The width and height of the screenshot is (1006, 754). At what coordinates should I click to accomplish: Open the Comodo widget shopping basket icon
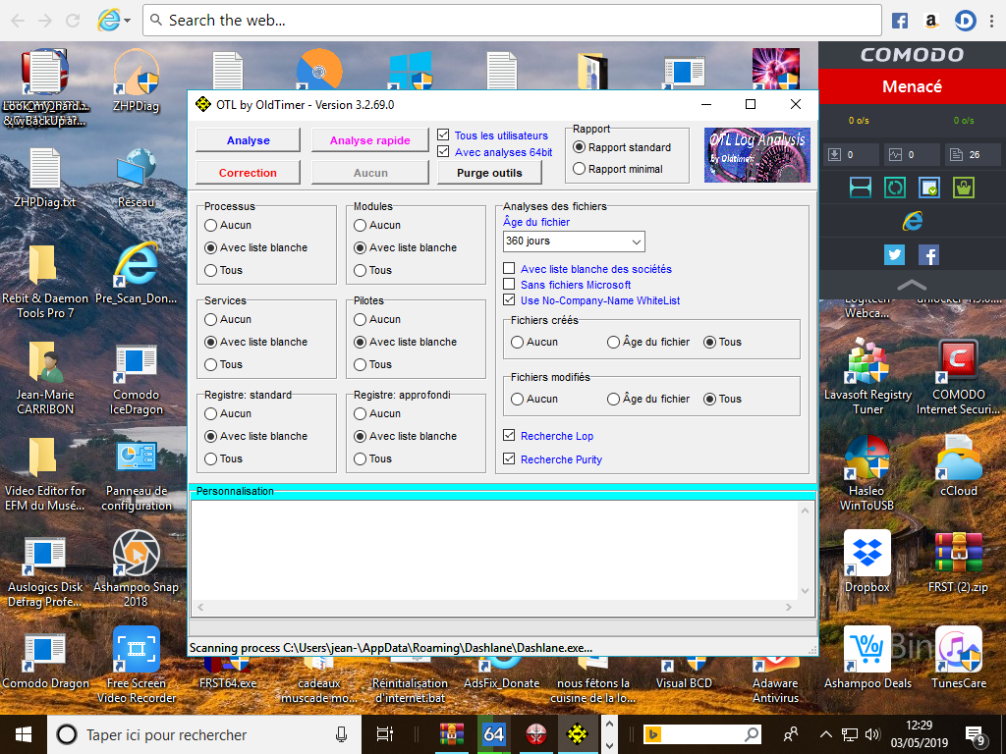(964, 188)
